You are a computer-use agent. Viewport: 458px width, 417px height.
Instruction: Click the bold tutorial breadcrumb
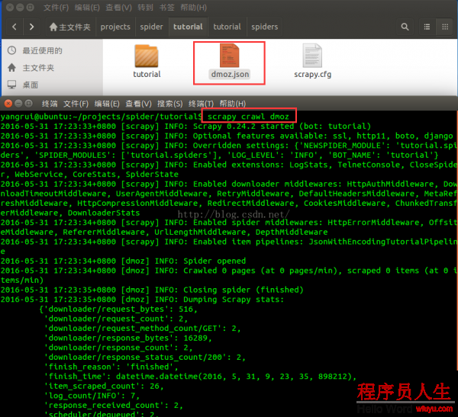(x=188, y=27)
